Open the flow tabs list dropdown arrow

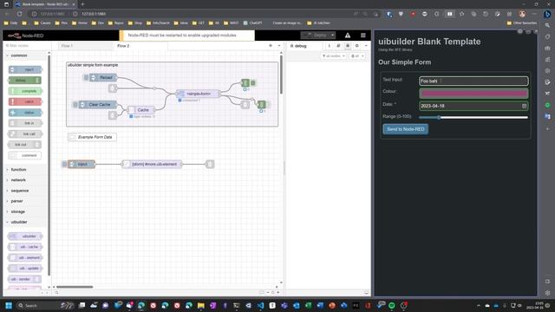(279, 46)
